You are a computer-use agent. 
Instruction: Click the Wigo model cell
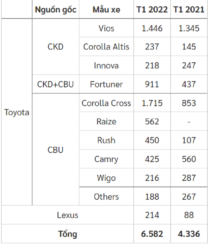click(x=106, y=178)
